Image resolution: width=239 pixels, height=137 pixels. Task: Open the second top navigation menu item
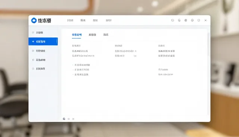pos(83,20)
